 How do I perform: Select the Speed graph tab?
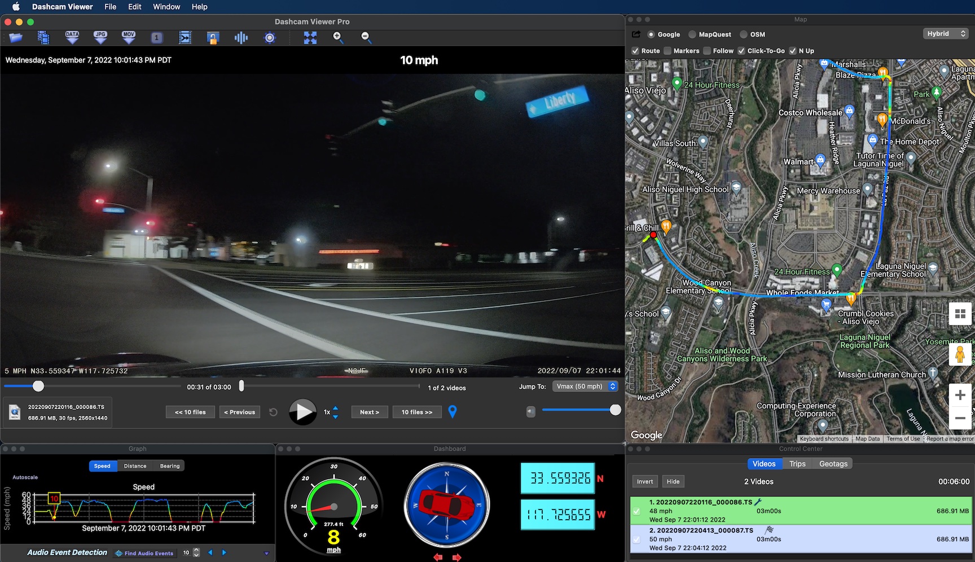102,466
